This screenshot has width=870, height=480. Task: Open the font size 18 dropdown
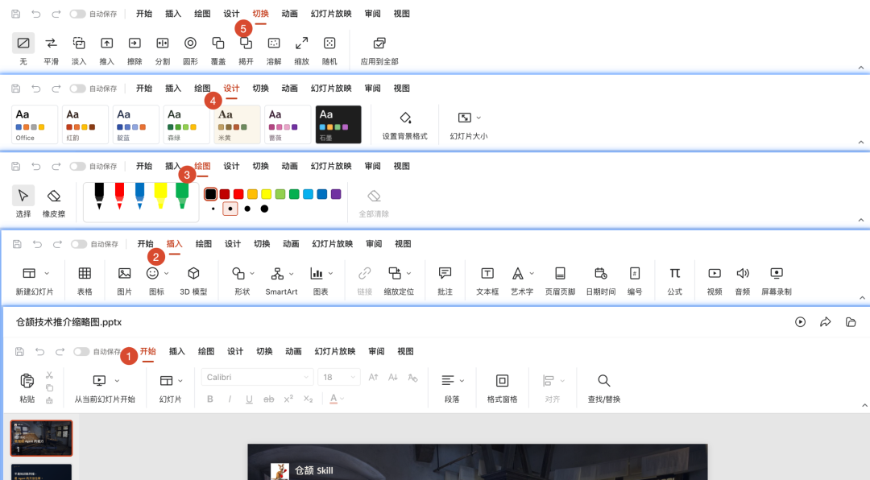pyautogui.click(x=339, y=378)
